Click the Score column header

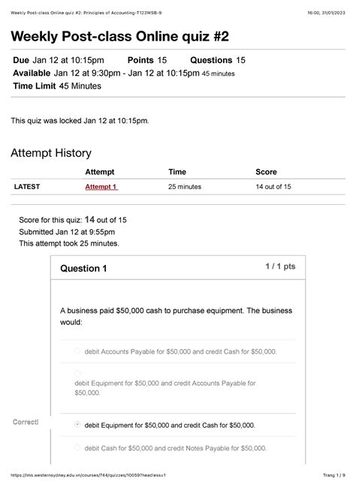pos(266,172)
